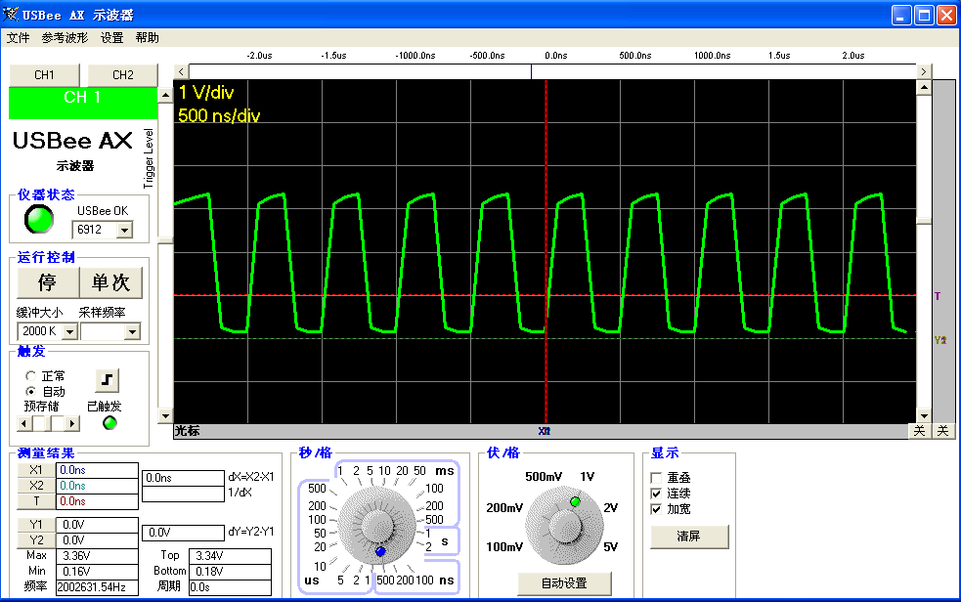Select the 正常 trigger mode radio button
961x602 pixels.
pos(31,375)
